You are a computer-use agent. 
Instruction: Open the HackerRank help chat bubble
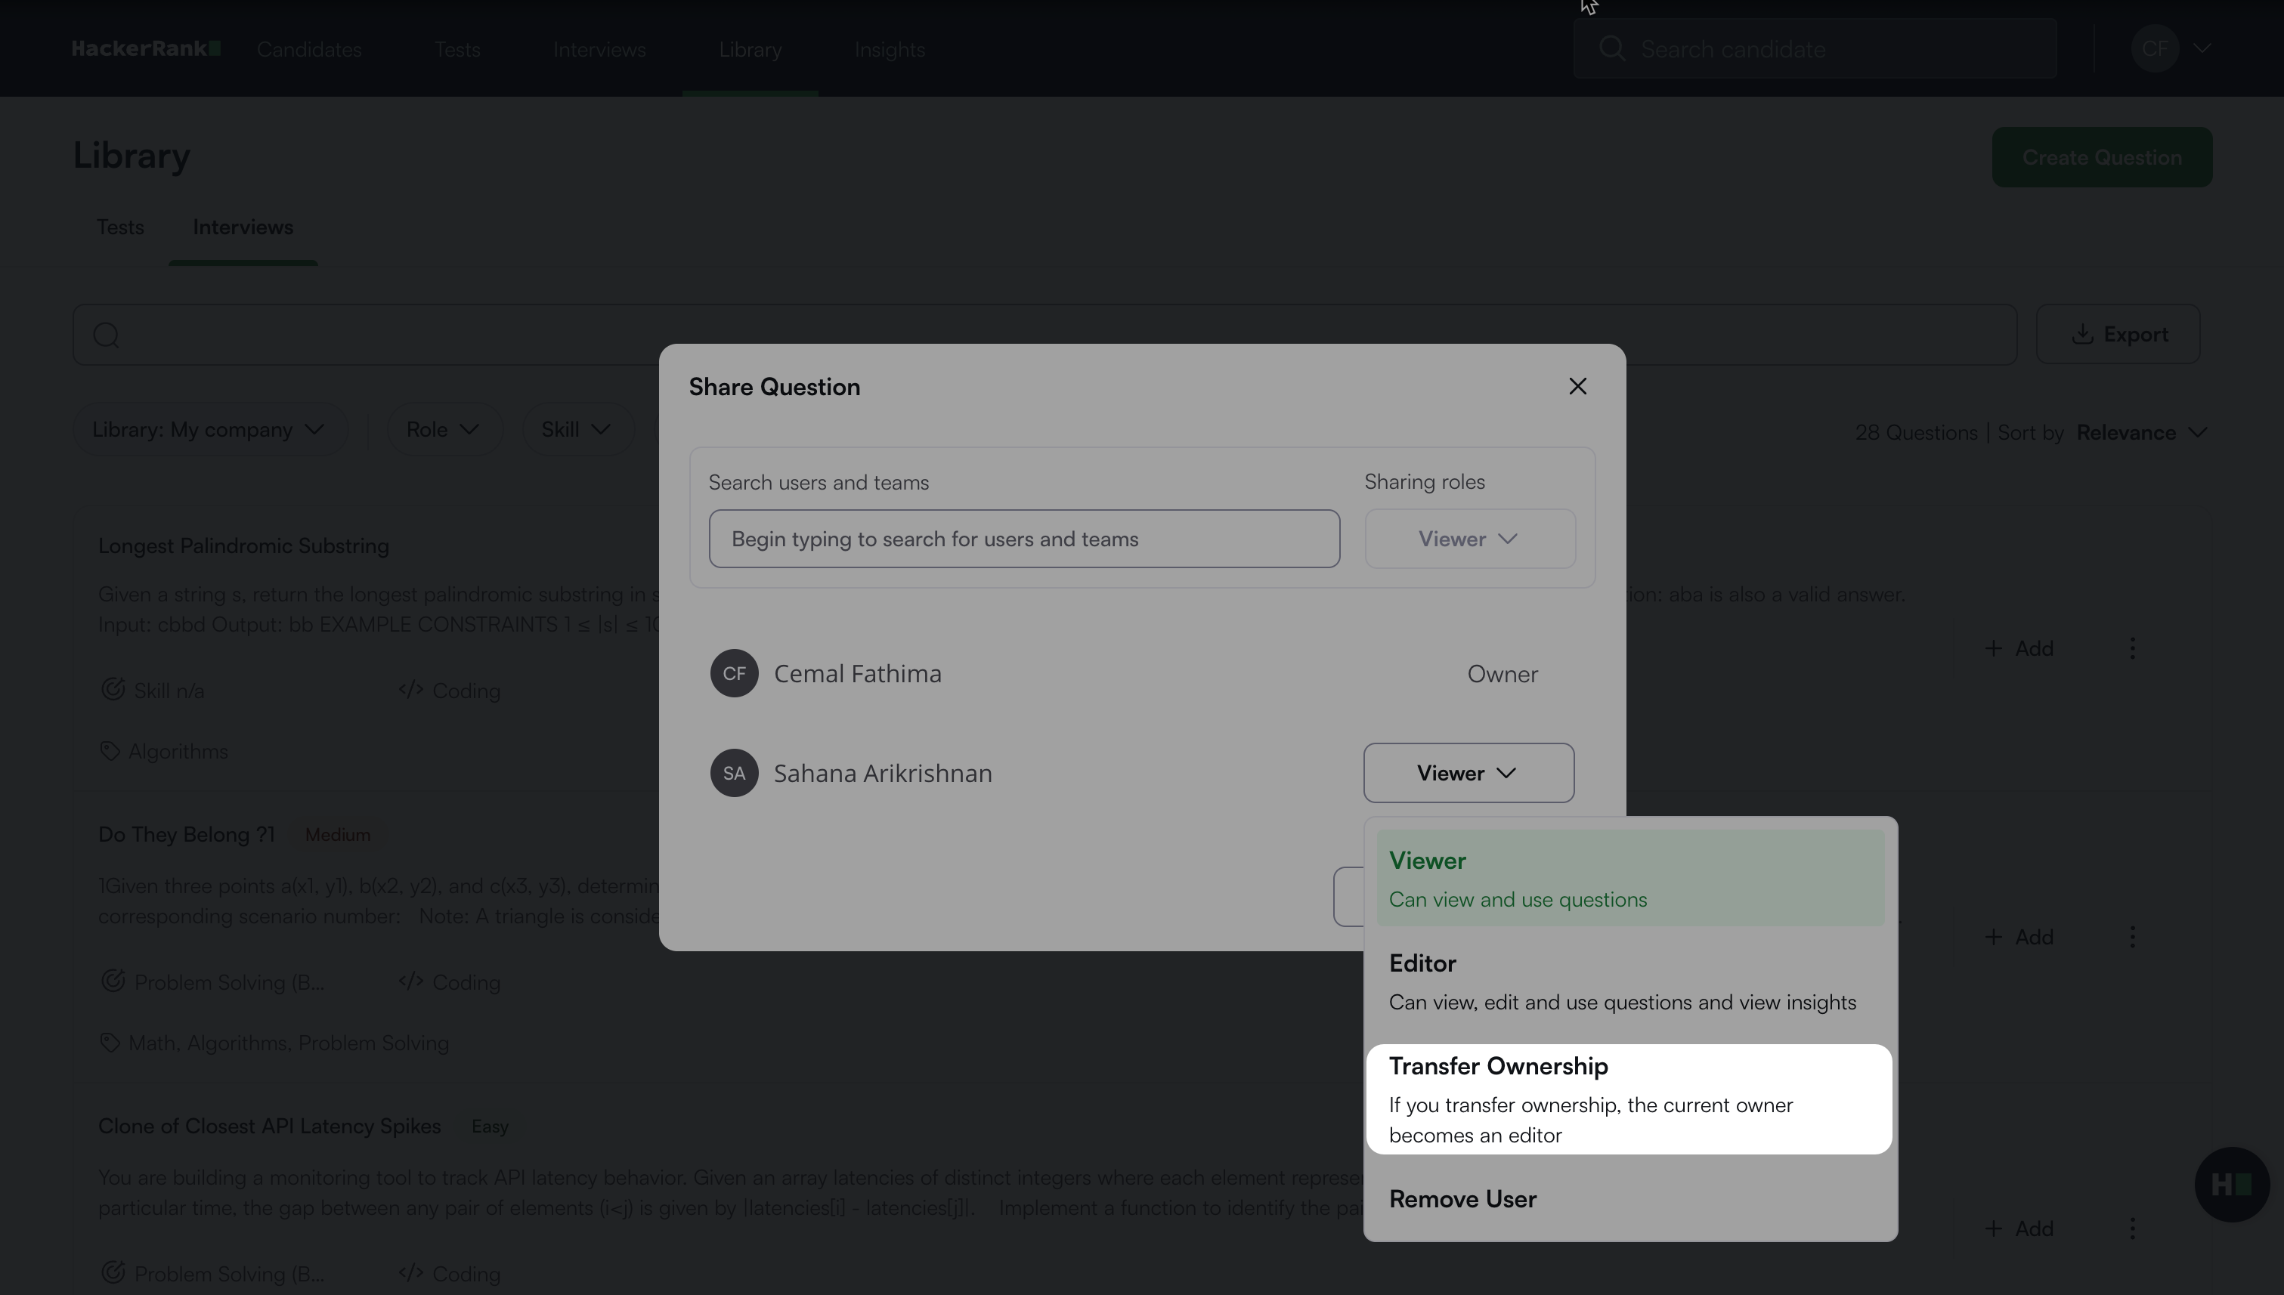point(2230,1184)
